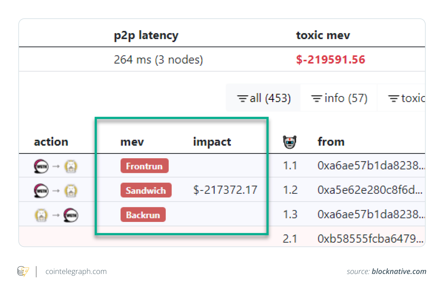444x296 pixels.
Task: Click the yellow token icon in Frontrun row
Action: pos(71,166)
